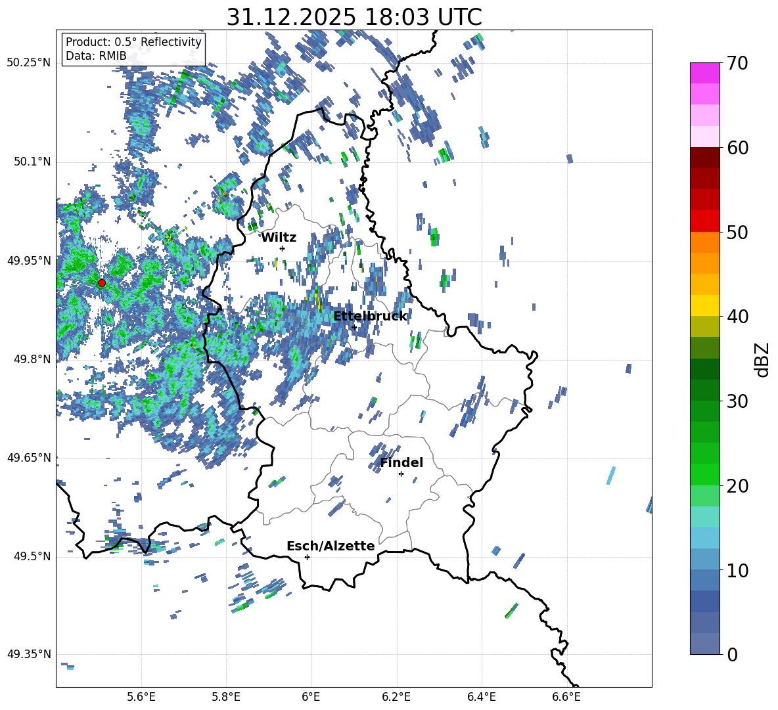Click the 0 value on colorbar
The image size is (778, 710).
(x=732, y=654)
